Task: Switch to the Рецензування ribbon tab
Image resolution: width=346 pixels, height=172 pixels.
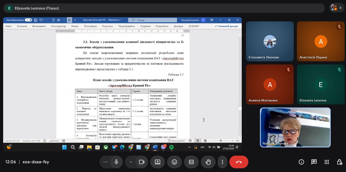Action: pos(126,26)
